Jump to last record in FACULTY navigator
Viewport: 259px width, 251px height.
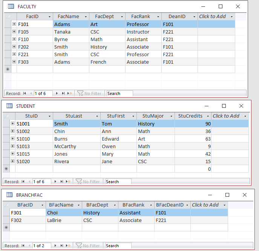[x=63, y=93]
